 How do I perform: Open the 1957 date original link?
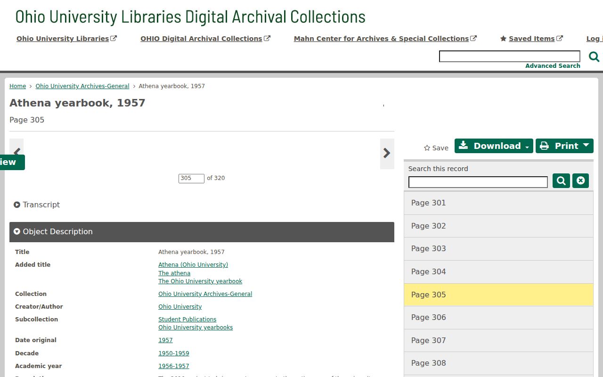[165, 340]
